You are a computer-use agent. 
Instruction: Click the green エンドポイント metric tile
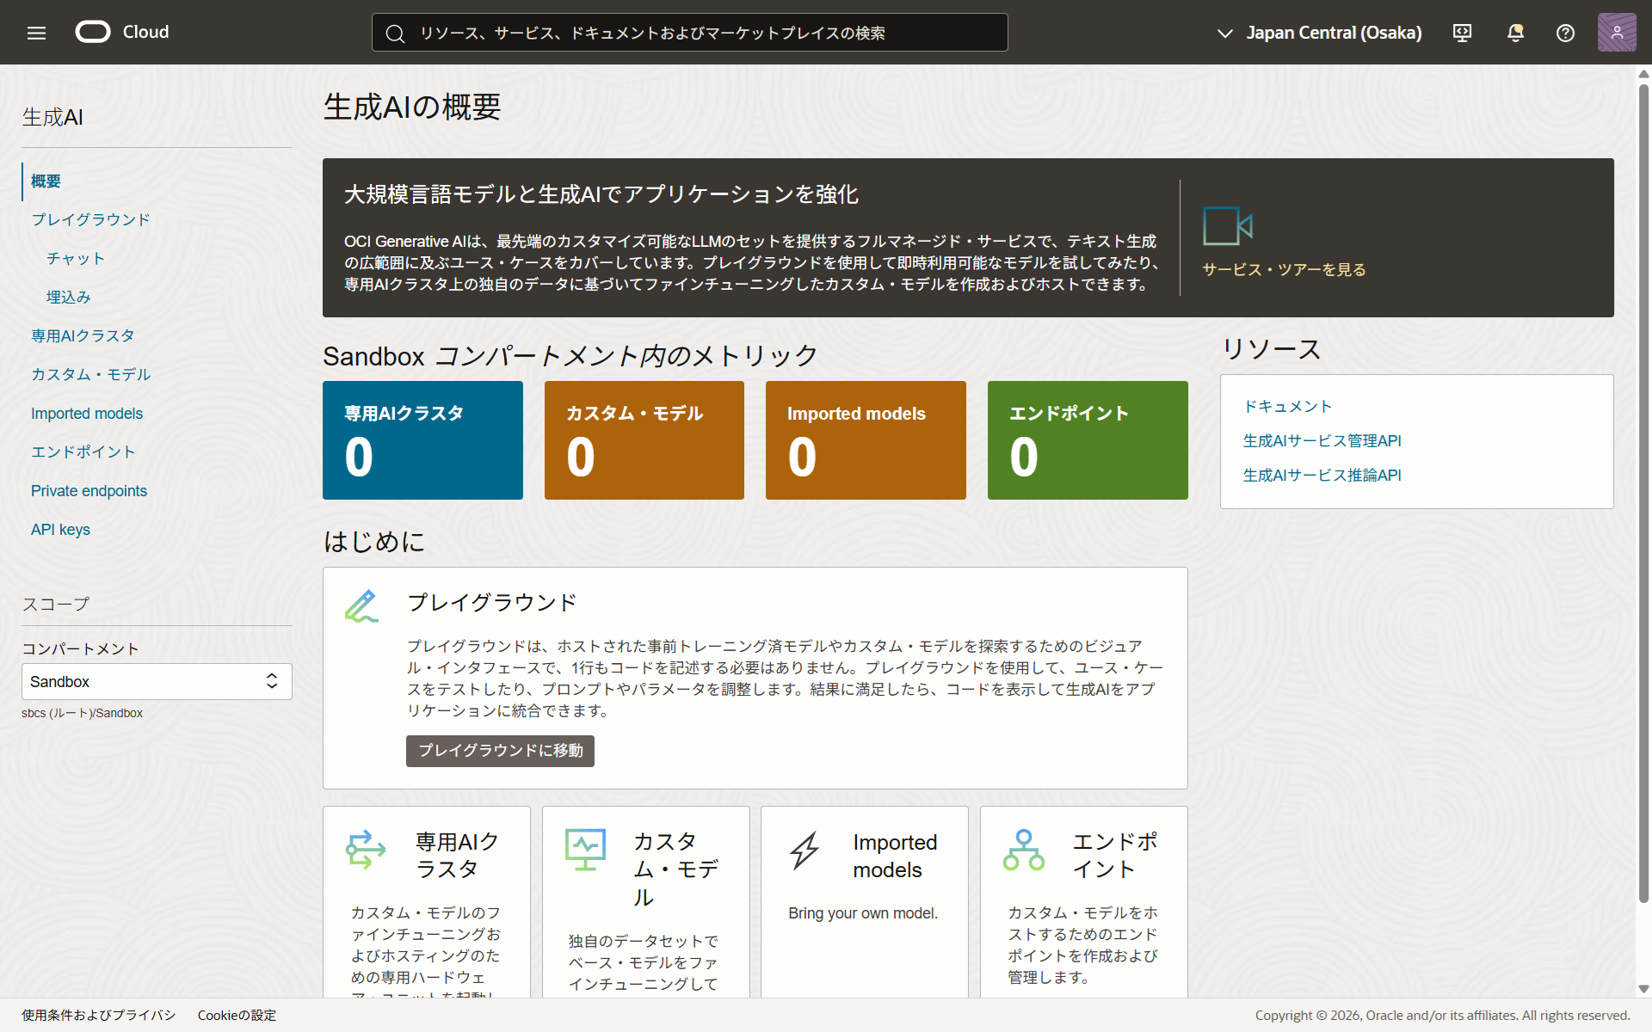tap(1088, 440)
